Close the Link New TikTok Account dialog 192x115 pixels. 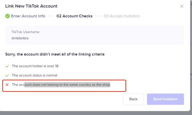182,6
